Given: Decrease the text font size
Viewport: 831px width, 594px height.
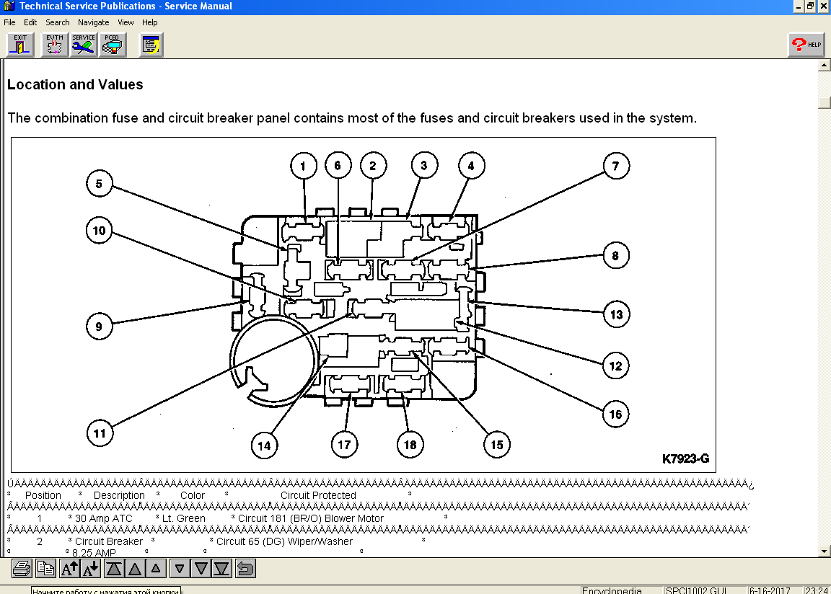Looking at the screenshot, I should click(x=90, y=569).
